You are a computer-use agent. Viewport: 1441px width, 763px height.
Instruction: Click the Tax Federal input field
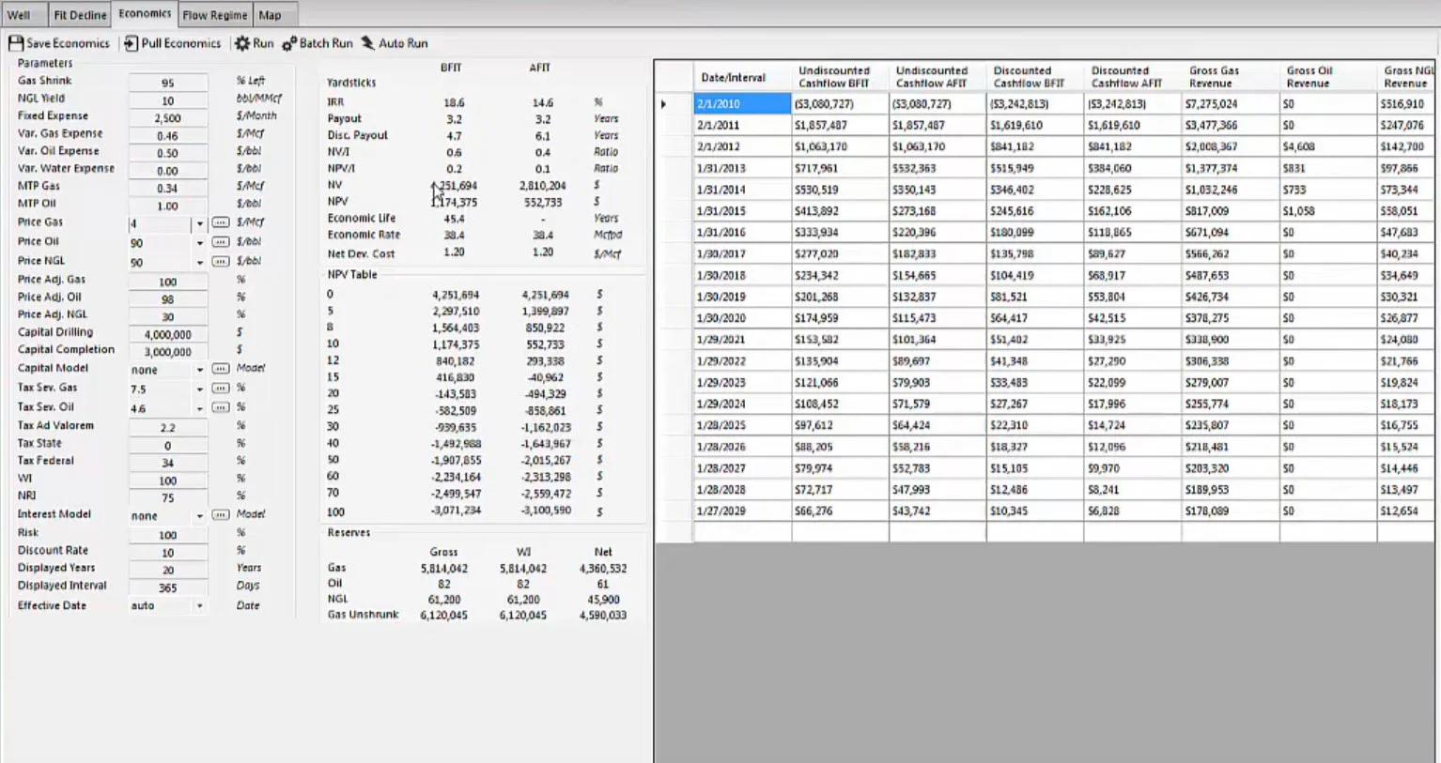(x=167, y=463)
